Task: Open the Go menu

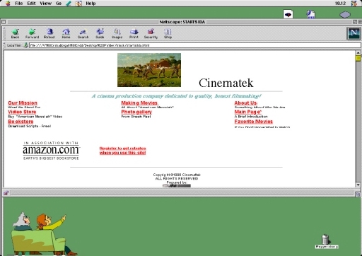Action: 59,4
